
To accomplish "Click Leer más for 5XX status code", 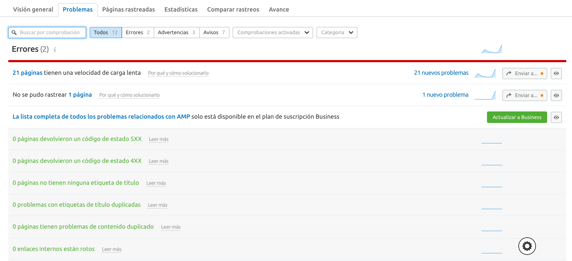I will 158,139.
